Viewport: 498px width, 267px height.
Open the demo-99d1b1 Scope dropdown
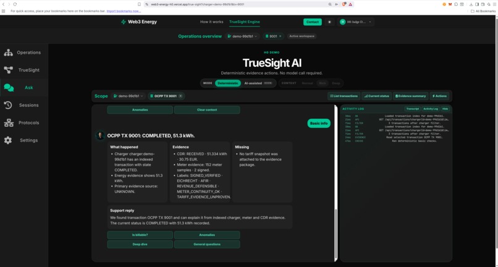click(x=129, y=96)
